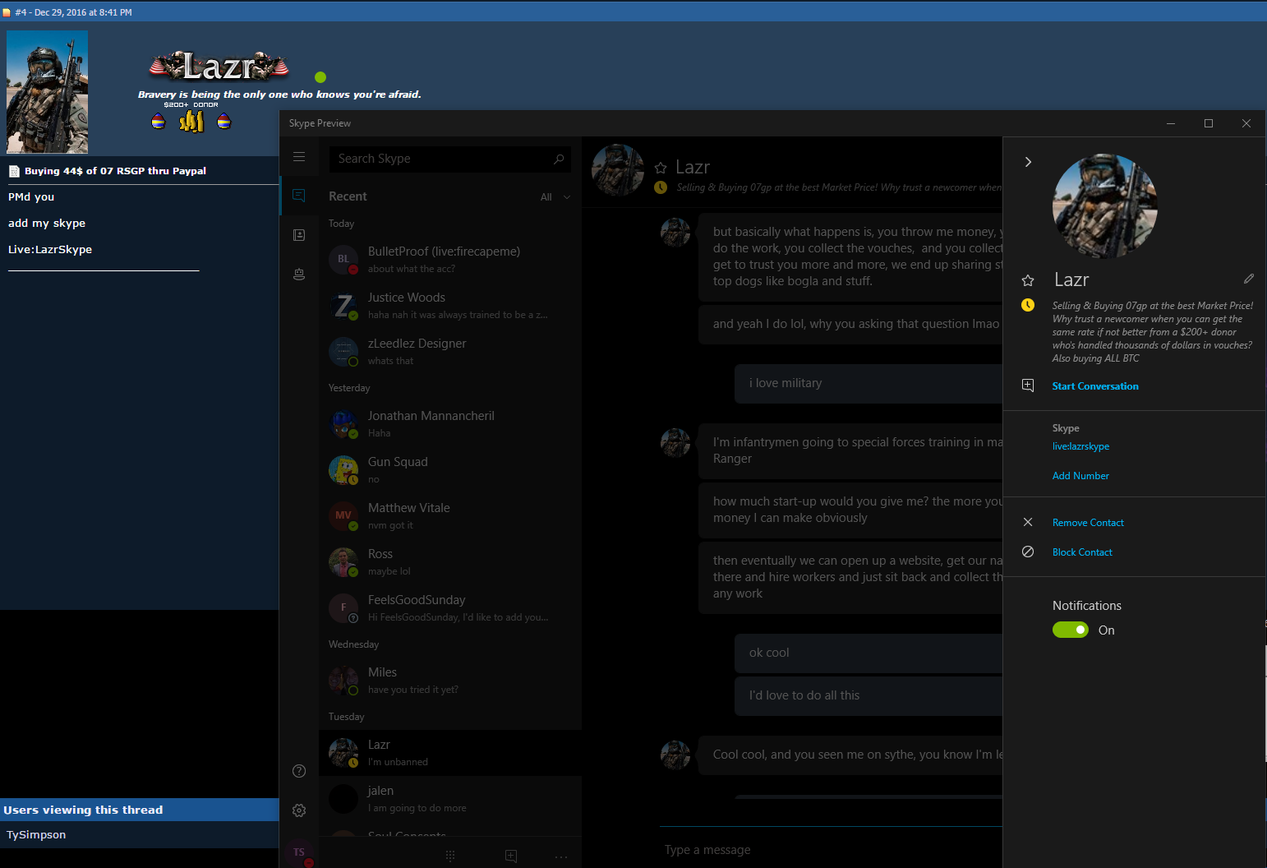Click the gold coins donor badge
Image resolution: width=1267 pixels, height=868 pixels.
pos(191,122)
